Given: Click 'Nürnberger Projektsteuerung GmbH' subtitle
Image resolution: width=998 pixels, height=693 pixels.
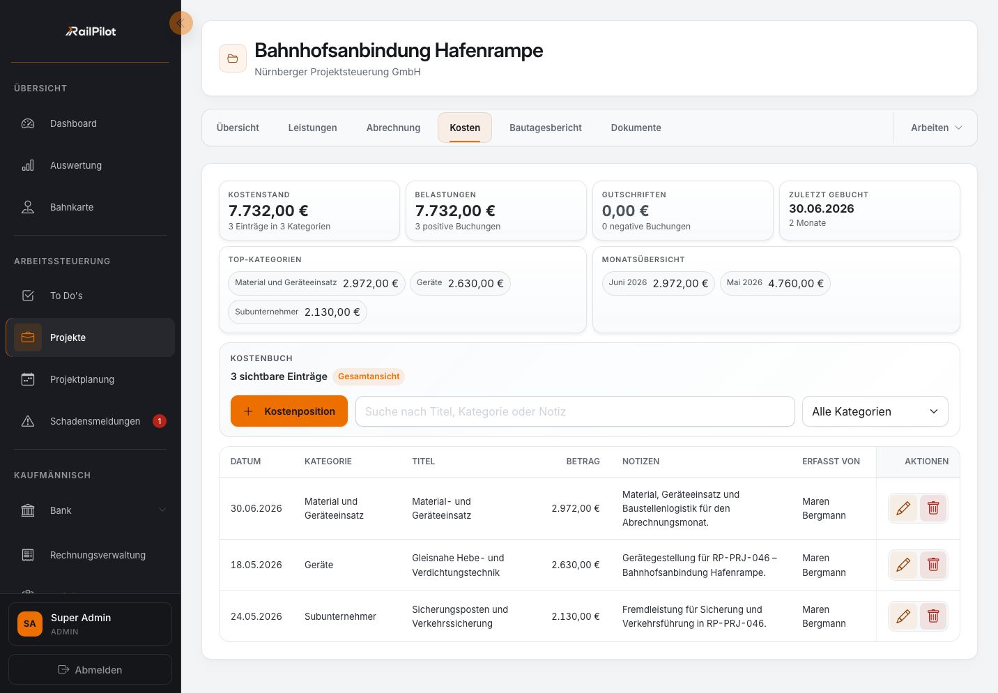Looking at the screenshot, I should (337, 72).
